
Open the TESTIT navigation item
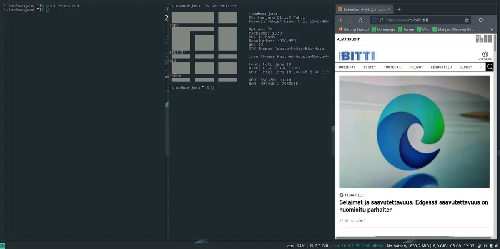pos(370,67)
